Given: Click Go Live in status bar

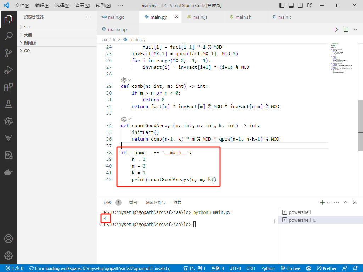Looking at the screenshot, I should [x=290, y=268].
